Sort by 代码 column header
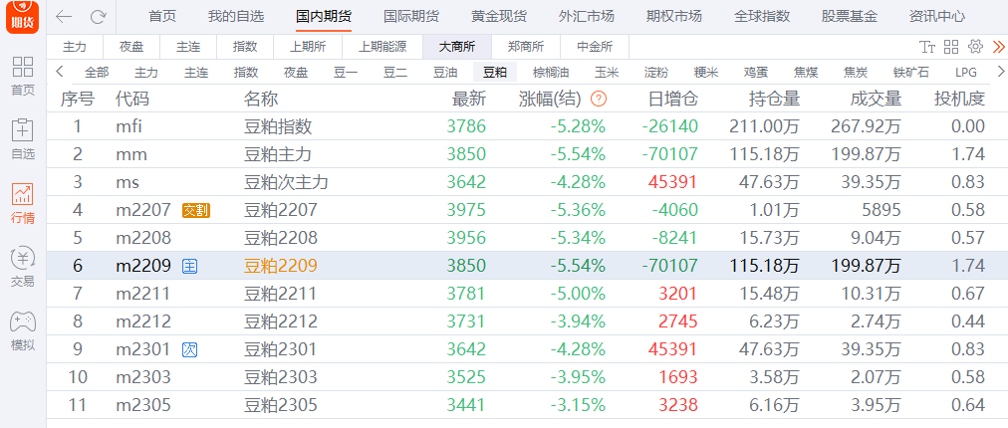Viewport: 1008px width, 428px height. point(132,99)
